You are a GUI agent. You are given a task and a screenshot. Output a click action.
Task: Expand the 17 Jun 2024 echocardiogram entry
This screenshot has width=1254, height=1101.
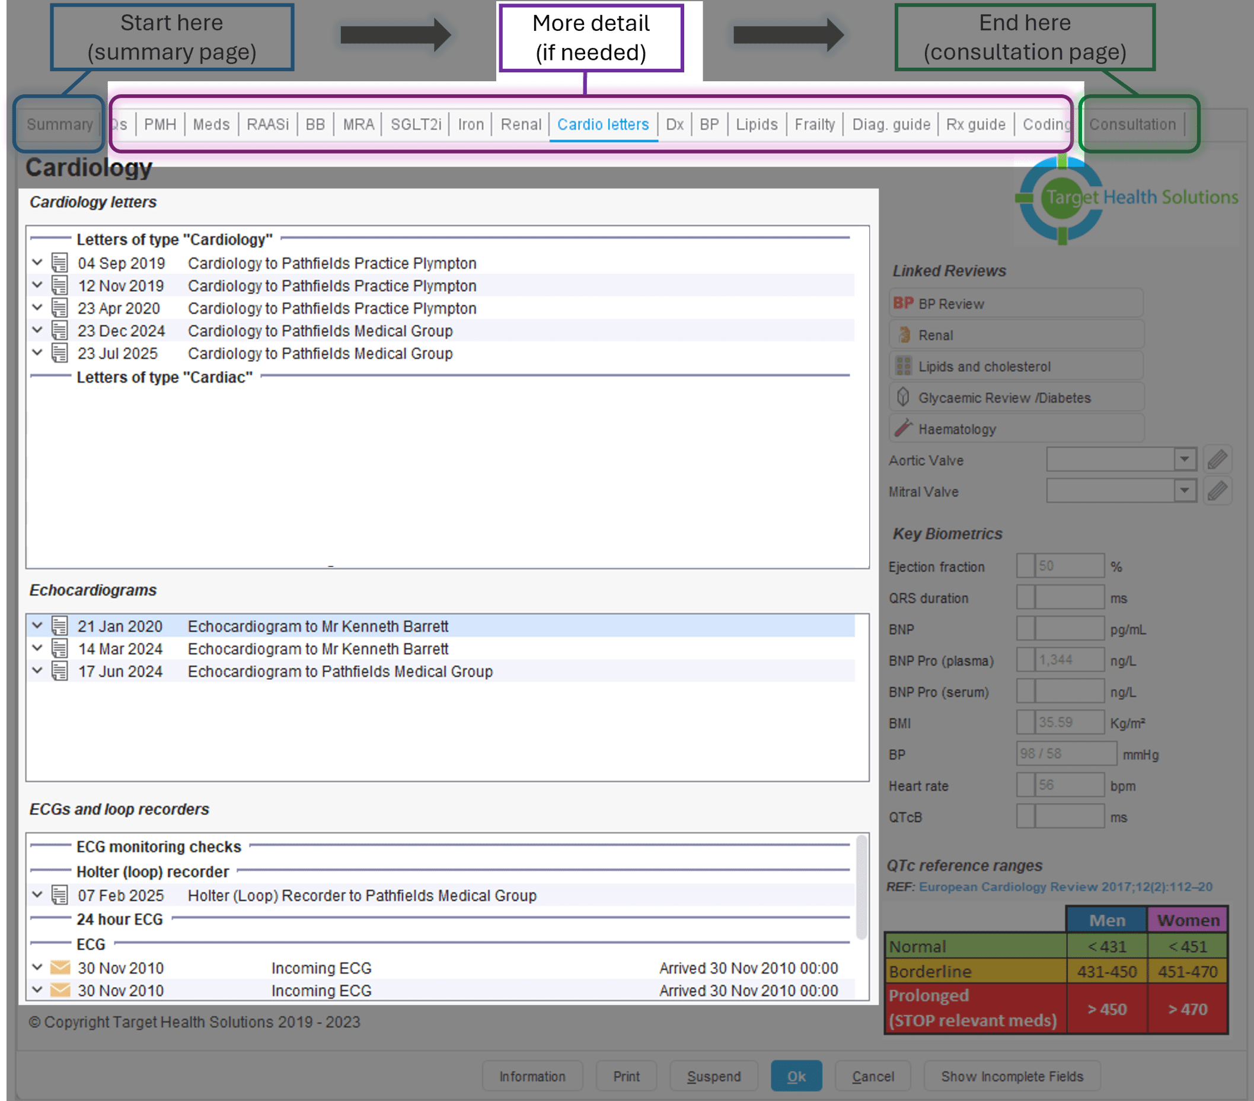(37, 671)
